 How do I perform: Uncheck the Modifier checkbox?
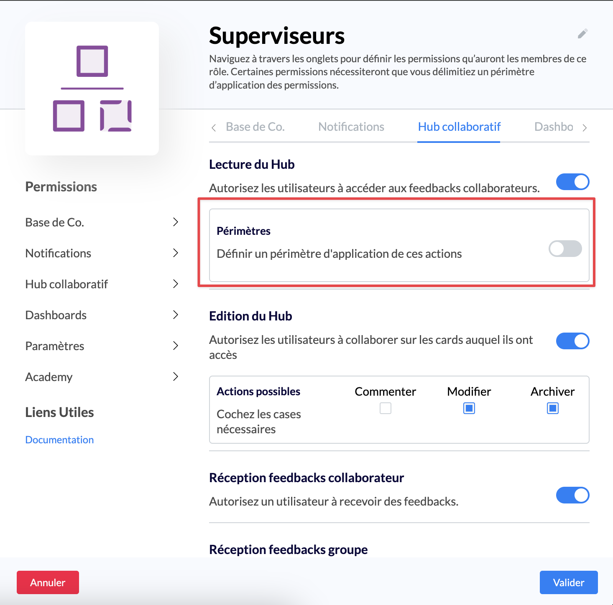[x=469, y=408]
